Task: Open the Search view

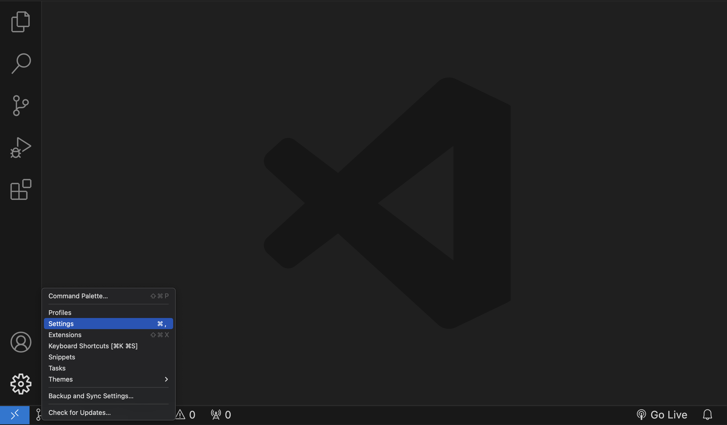Action: [x=20, y=63]
